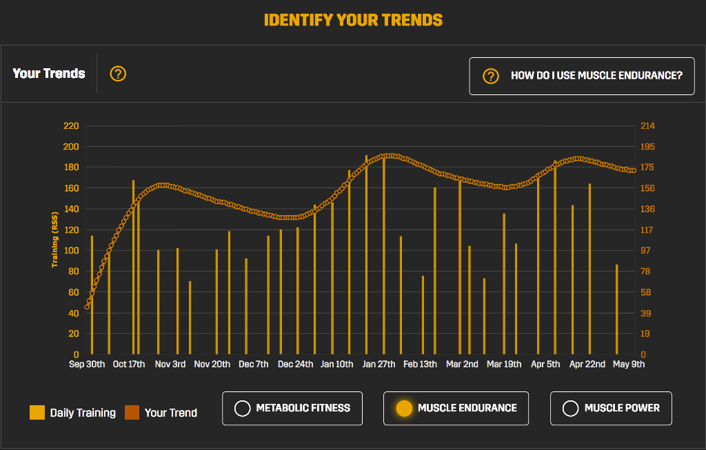Click the Training (RSS) axis label
This screenshot has height=450, width=706.
tap(57, 238)
